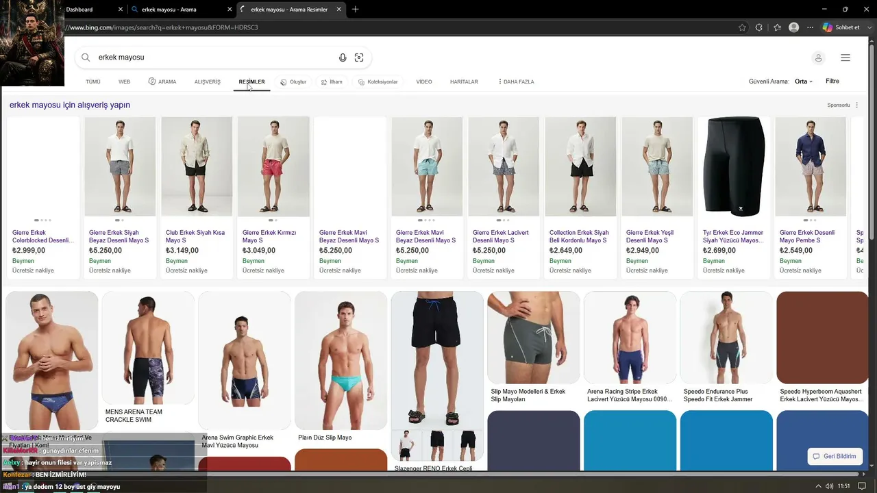Open the VİDEO results tab
This screenshot has height=493, width=877.
click(424, 81)
